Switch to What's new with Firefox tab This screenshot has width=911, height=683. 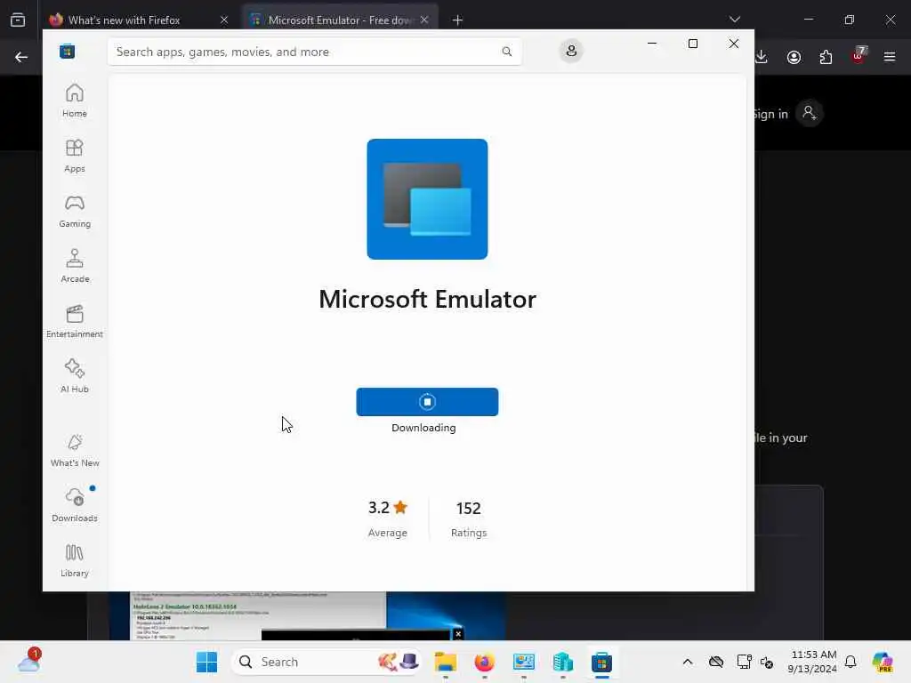tap(125, 20)
